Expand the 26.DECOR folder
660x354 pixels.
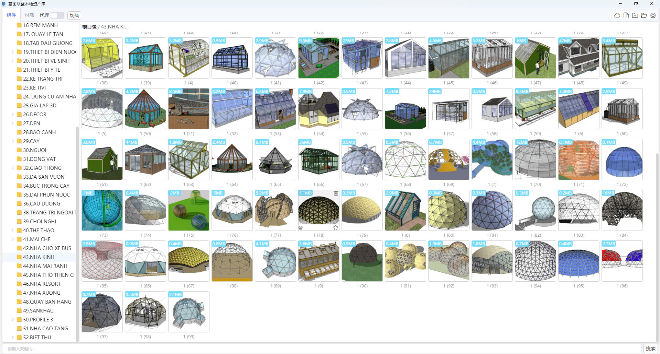pyautogui.click(x=13, y=115)
